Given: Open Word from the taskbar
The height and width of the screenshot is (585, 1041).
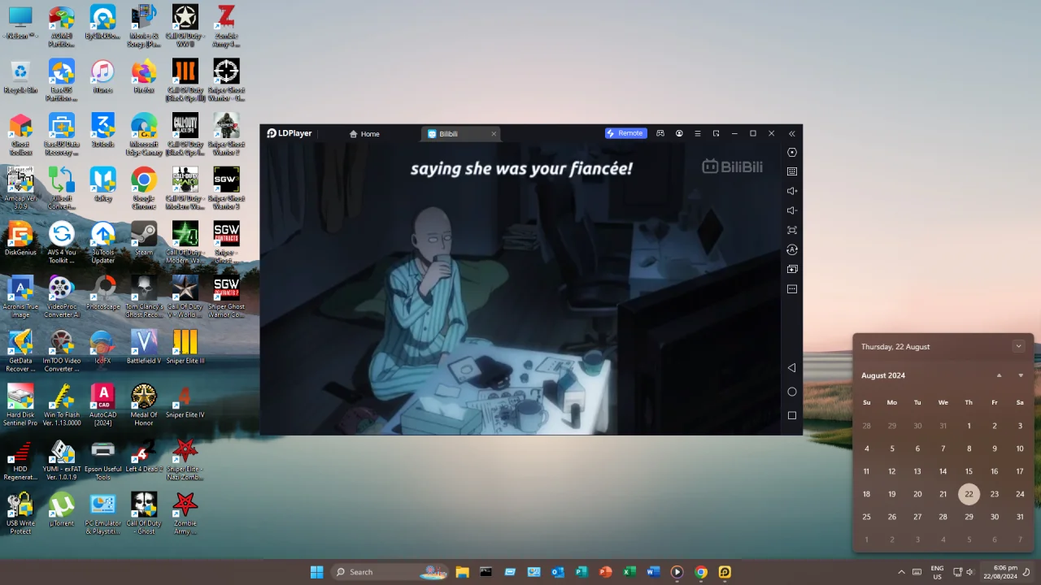Looking at the screenshot, I should (x=653, y=572).
